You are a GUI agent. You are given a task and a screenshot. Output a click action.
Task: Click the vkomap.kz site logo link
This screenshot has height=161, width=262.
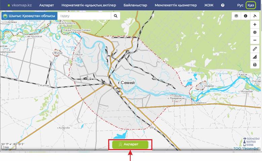click(x=19, y=5)
